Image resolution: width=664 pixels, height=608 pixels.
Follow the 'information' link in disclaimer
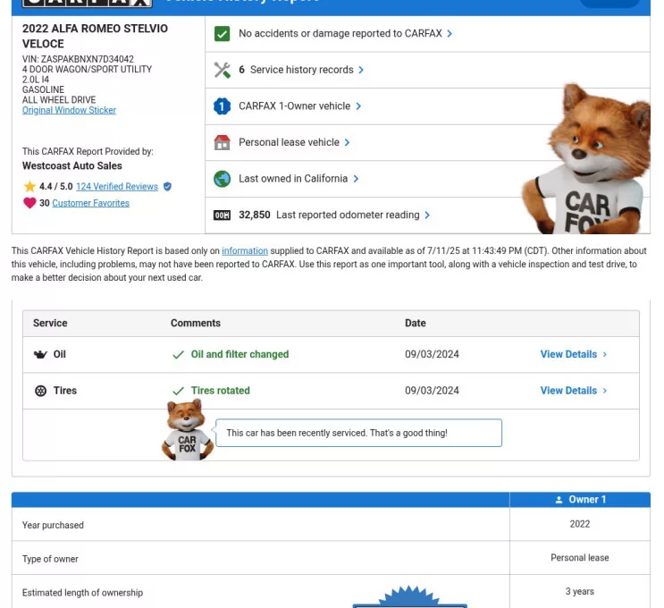(x=245, y=251)
